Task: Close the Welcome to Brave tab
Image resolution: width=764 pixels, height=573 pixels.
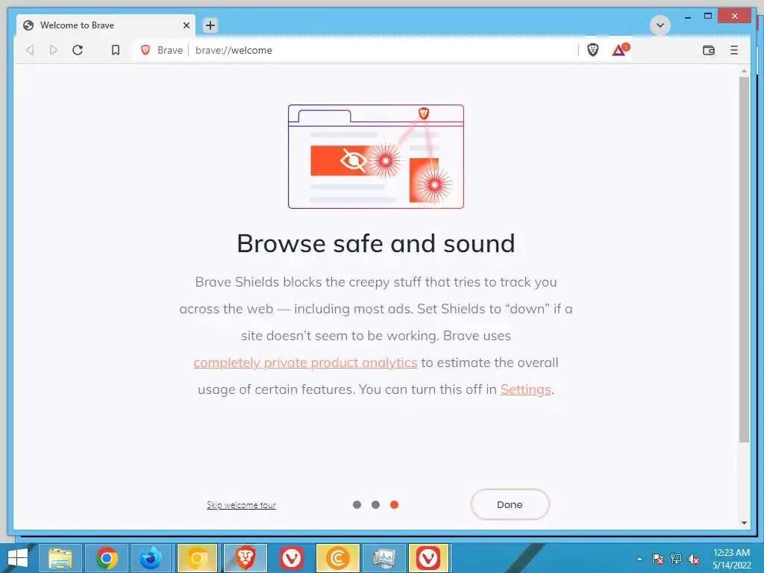Action: tap(186, 25)
